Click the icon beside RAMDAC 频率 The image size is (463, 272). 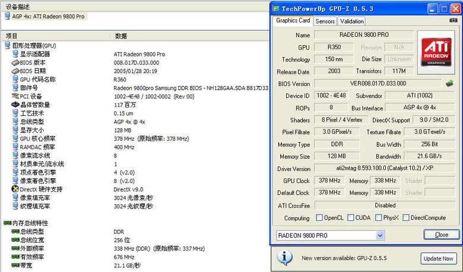coord(15,147)
